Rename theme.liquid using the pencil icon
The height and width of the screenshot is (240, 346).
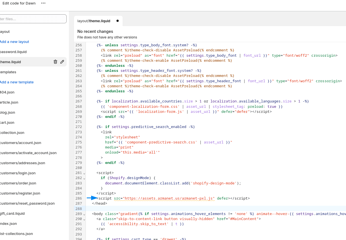click(62, 62)
